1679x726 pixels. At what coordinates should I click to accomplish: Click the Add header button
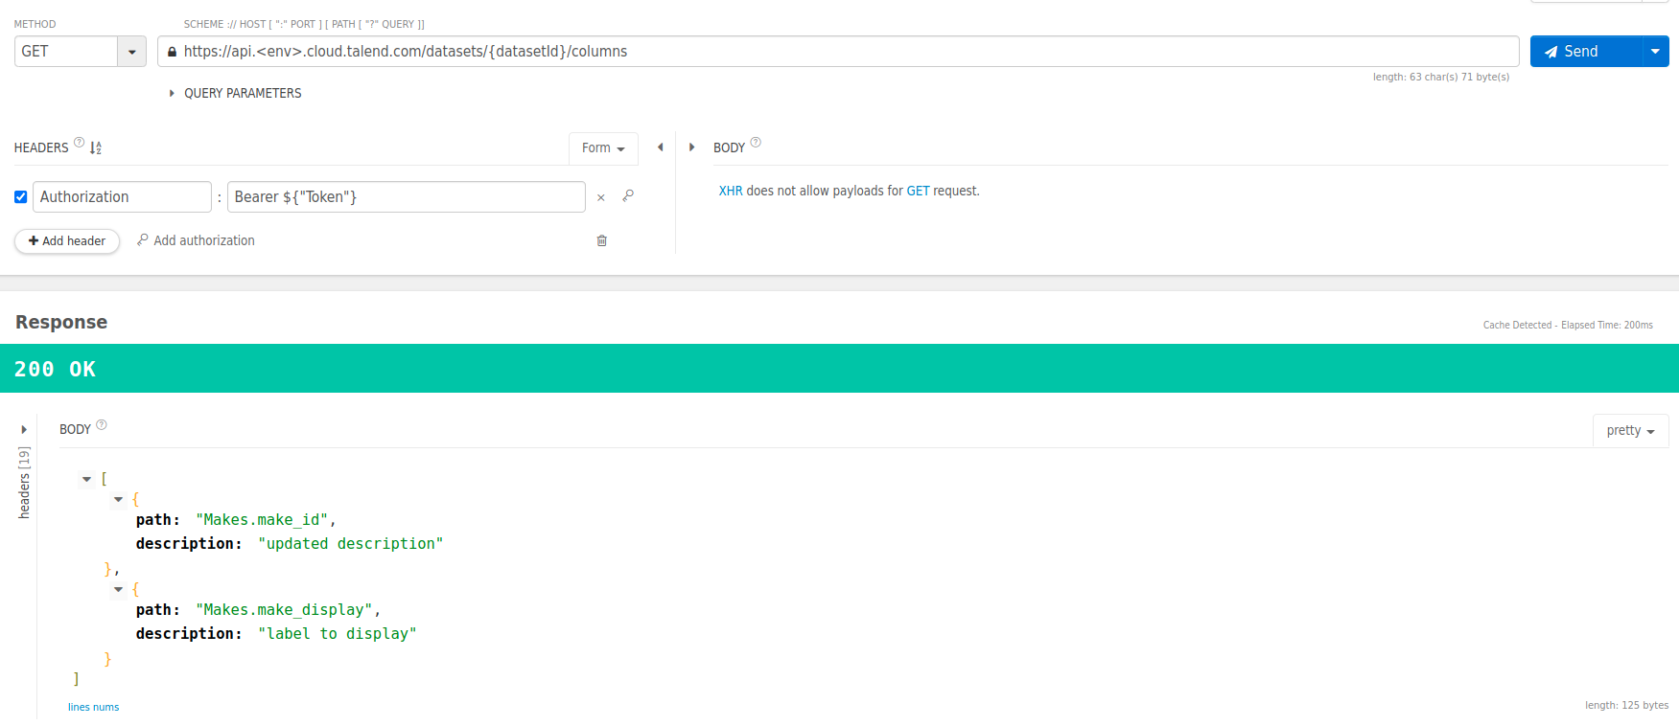pos(67,241)
